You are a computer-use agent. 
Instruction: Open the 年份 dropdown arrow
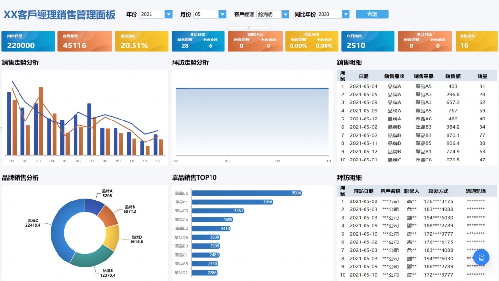tap(169, 14)
